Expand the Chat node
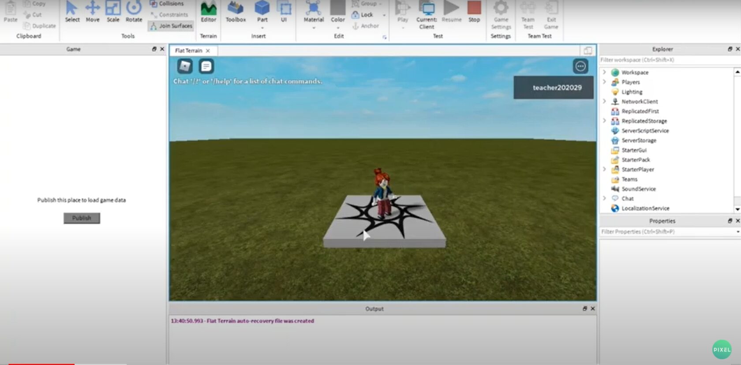This screenshot has width=741, height=365. 605,198
